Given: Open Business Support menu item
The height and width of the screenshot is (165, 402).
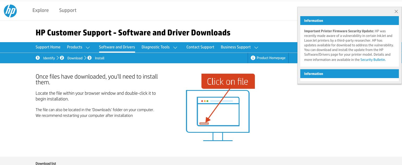Looking at the screenshot, I should pos(236,47).
